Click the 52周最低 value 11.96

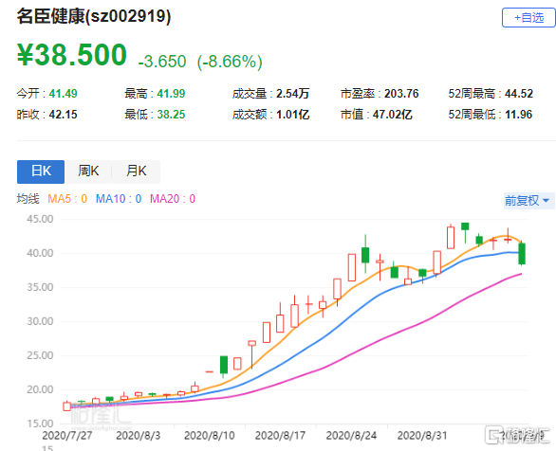[518, 115]
